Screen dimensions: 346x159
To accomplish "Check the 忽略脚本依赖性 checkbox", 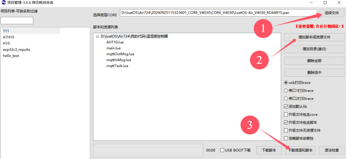I will [x=286, y=138].
